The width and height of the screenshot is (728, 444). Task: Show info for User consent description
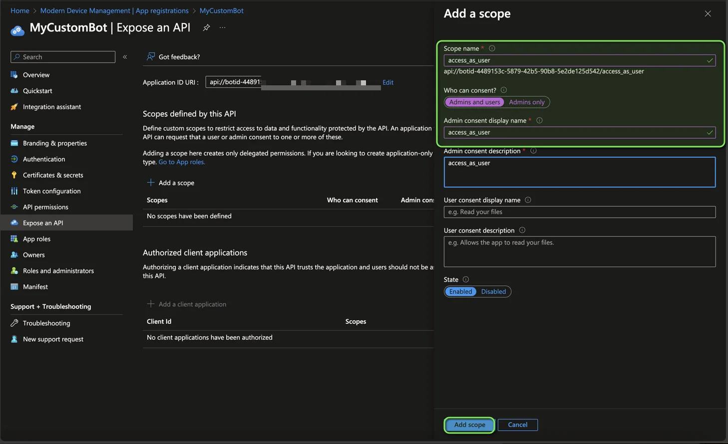522,230
